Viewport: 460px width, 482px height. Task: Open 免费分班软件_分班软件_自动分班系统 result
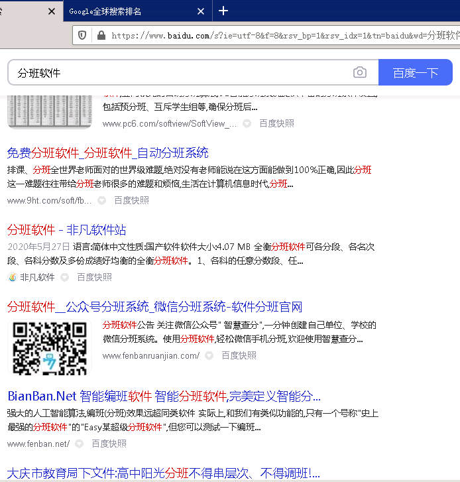pyautogui.click(x=108, y=152)
